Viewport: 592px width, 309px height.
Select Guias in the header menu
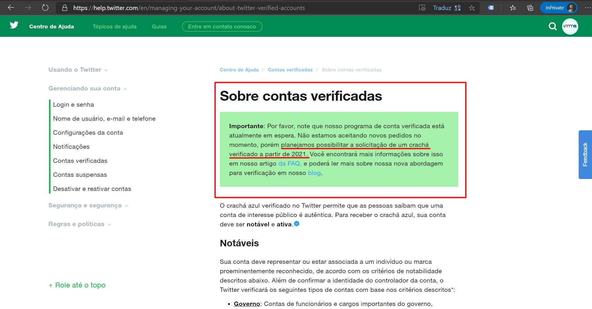[159, 27]
